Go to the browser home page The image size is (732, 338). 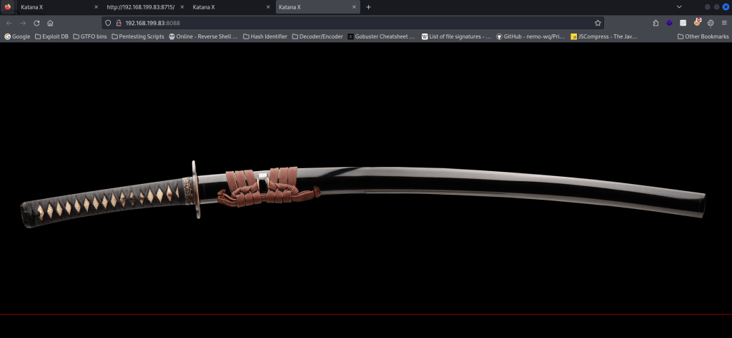click(x=50, y=23)
